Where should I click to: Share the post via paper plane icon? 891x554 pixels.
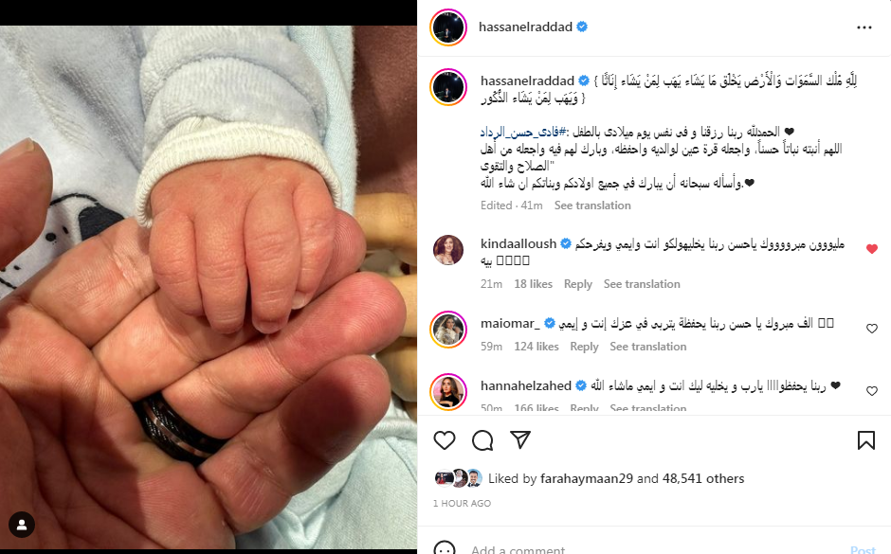[x=520, y=440]
